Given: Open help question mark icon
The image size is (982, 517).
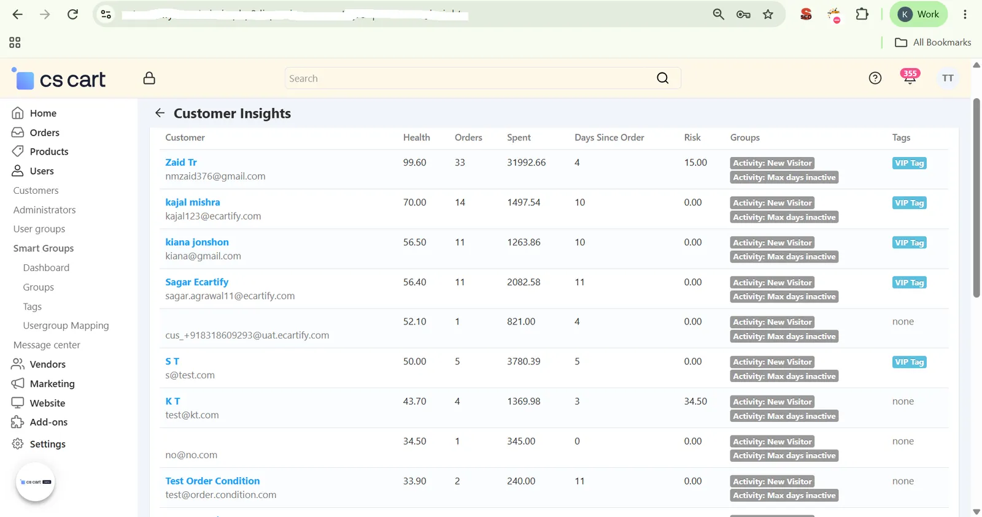Looking at the screenshot, I should pyautogui.click(x=875, y=78).
